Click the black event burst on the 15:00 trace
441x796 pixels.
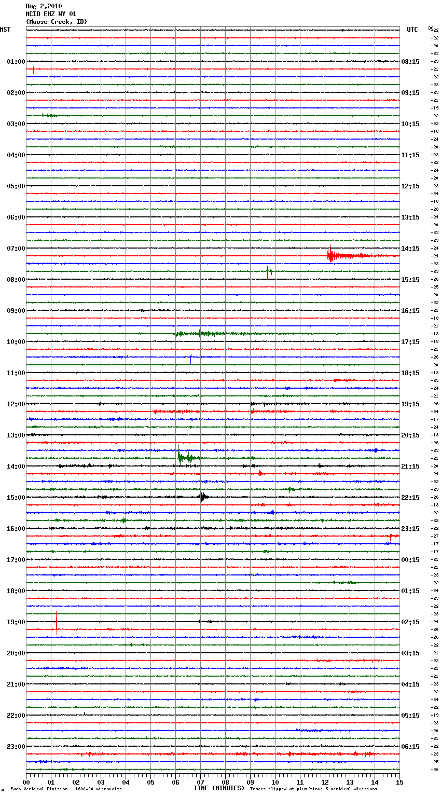tap(202, 497)
